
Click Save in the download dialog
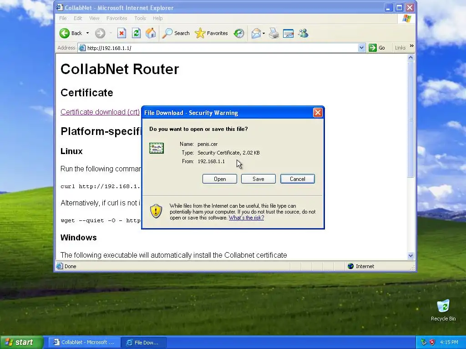(x=258, y=179)
